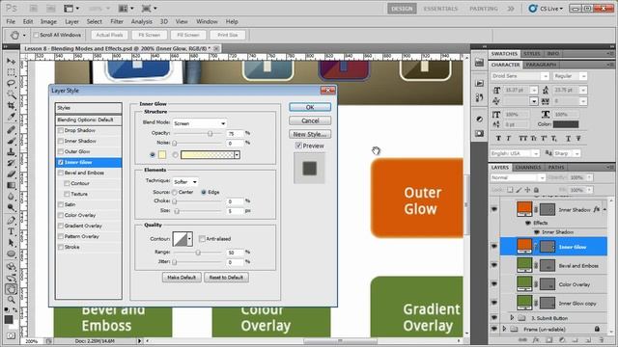Open the Analysis menu
This screenshot has height=347, width=618.
142,21
